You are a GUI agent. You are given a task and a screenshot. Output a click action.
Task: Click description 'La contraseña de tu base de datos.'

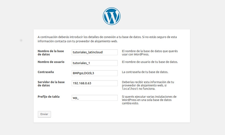click(x=145, y=72)
